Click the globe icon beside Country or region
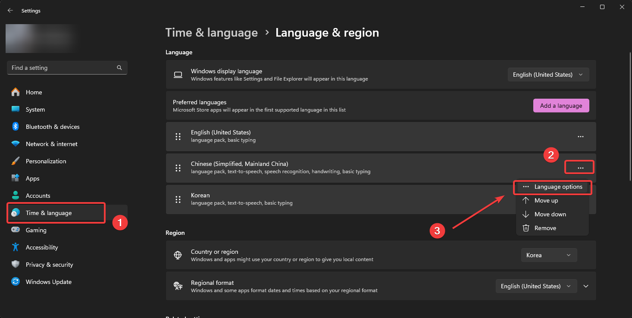This screenshot has width=632, height=318. pos(178,255)
